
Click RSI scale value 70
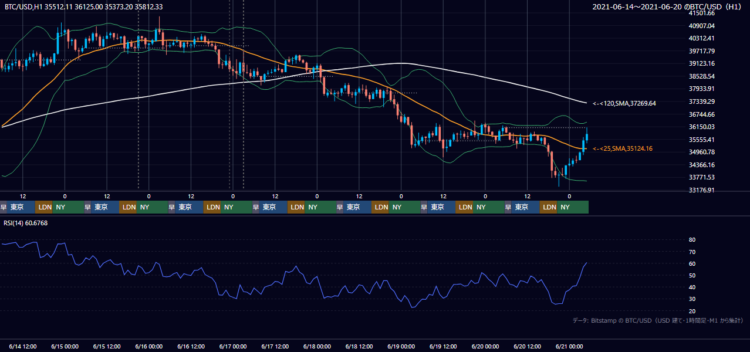(x=692, y=252)
